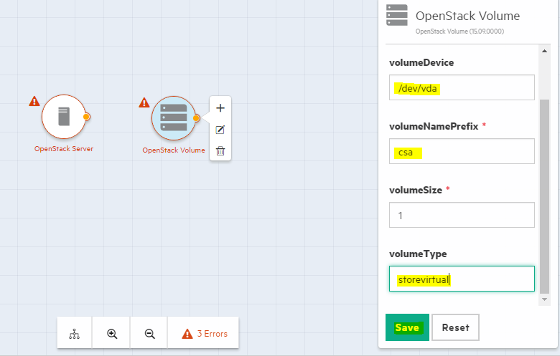Click the version text OpenStack Volume (15.09.0000)
The image size is (560, 356).
click(x=459, y=32)
